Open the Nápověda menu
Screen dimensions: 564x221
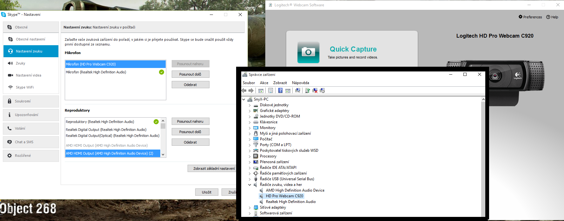[x=301, y=83]
